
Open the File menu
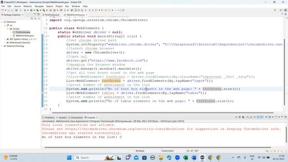click(x=3, y=6)
